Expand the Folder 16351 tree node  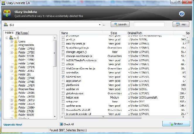point(11,71)
